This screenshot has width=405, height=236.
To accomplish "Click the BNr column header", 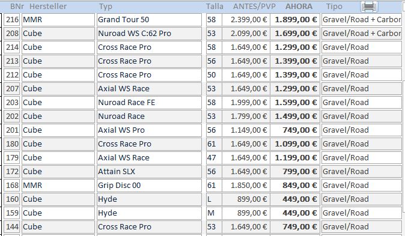I will click(x=17, y=7).
